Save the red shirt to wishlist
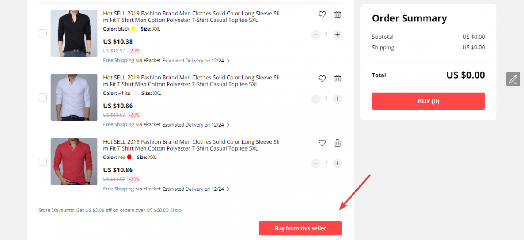The image size is (524, 240). click(x=322, y=143)
